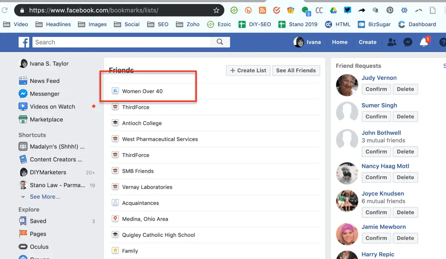This screenshot has height=259, width=446.
Task: Click the red checkmark extension icon
Action: 277,10
